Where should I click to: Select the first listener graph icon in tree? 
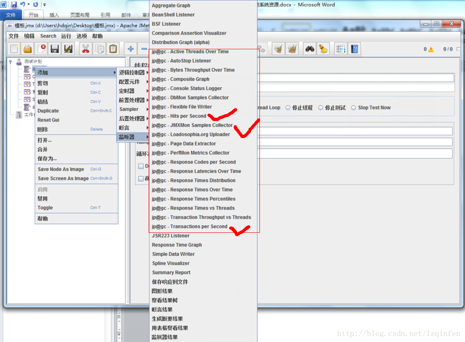click(27, 76)
